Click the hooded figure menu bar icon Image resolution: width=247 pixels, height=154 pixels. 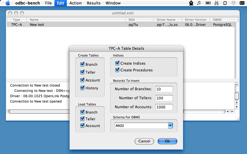(x=191, y=3)
